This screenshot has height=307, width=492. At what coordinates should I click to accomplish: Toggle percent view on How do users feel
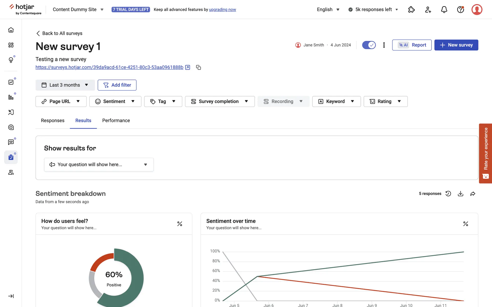click(180, 224)
